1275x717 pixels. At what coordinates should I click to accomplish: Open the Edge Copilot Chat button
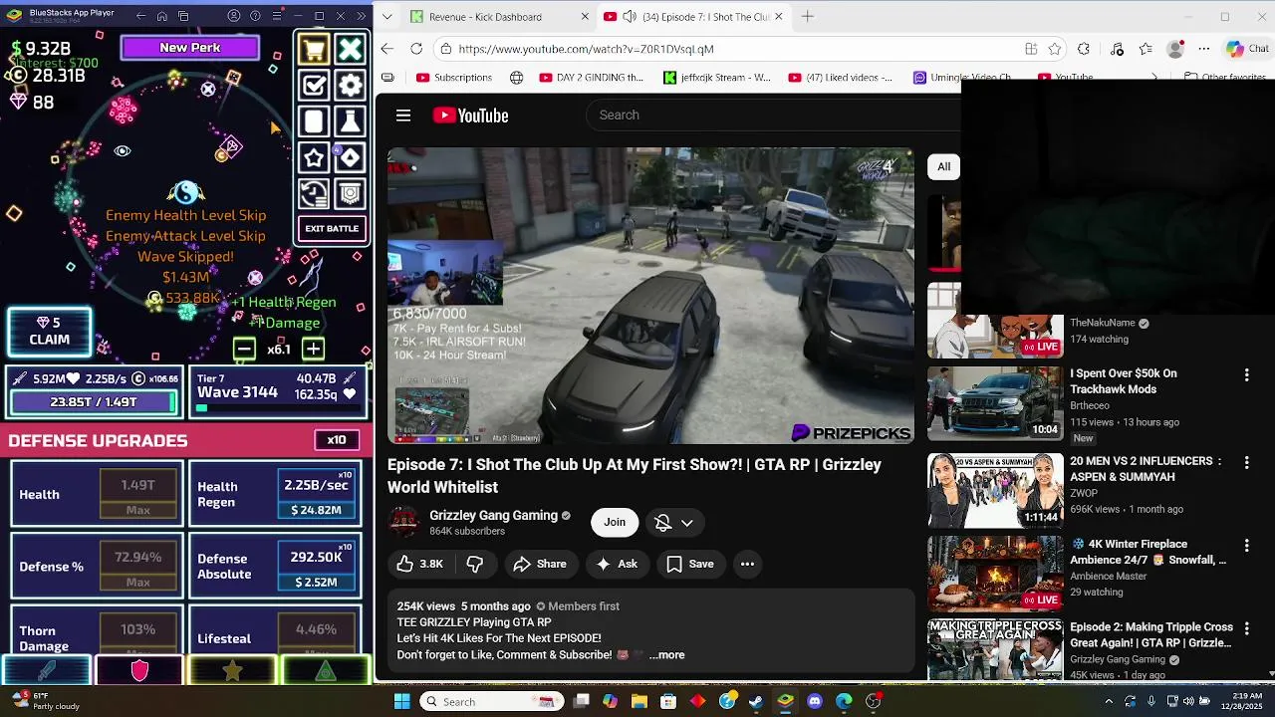point(1248,49)
